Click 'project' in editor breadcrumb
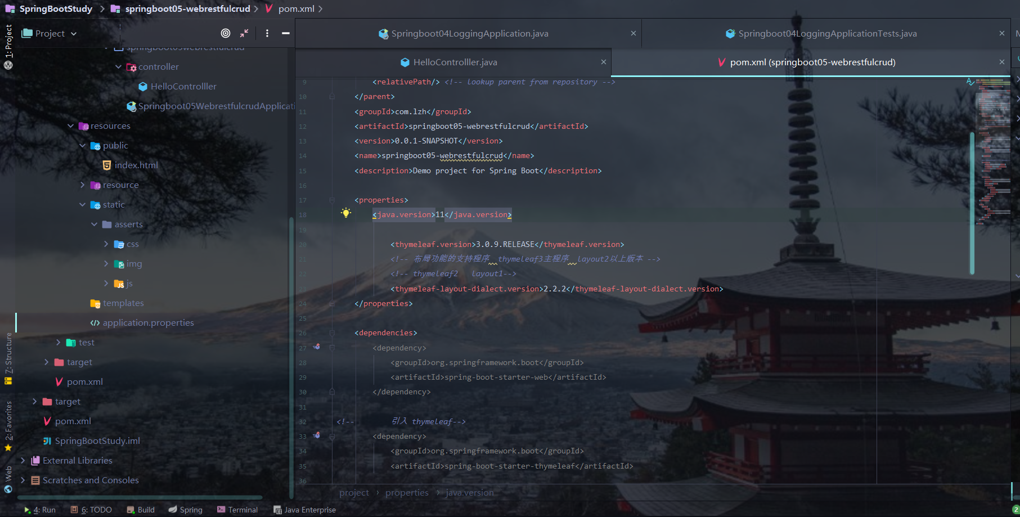The image size is (1020, 517). pyautogui.click(x=354, y=493)
